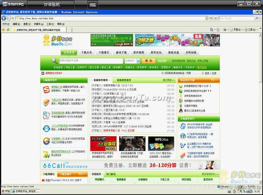Switch to the 软件论坛 site tab
The image size is (263, 195).
[156, 53]
